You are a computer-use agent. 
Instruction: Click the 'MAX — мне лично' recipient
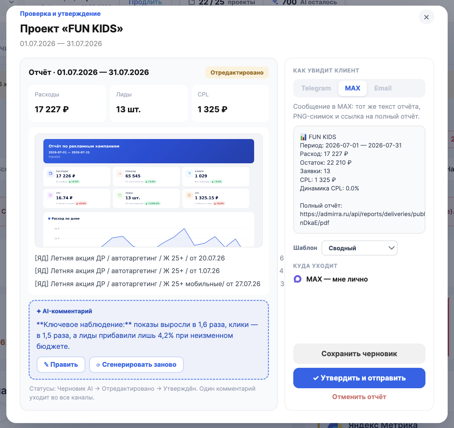pyautogui.click(x=337, y=279)
